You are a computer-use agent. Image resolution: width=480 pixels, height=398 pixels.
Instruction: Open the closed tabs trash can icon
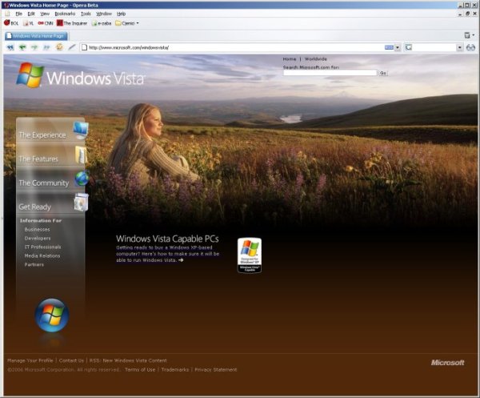(467, 35)
